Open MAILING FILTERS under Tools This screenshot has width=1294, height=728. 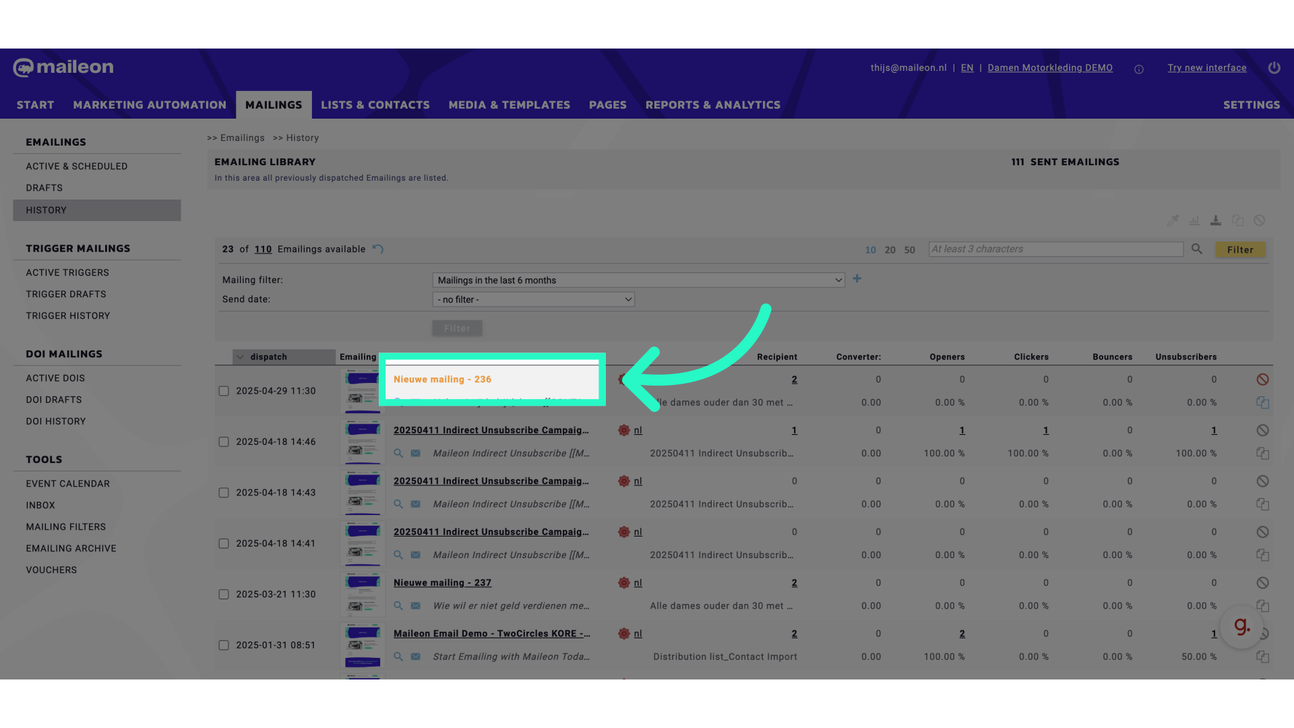[66, 527]
